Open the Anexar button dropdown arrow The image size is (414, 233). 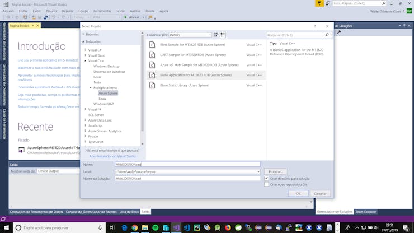(x=143, y=17)
